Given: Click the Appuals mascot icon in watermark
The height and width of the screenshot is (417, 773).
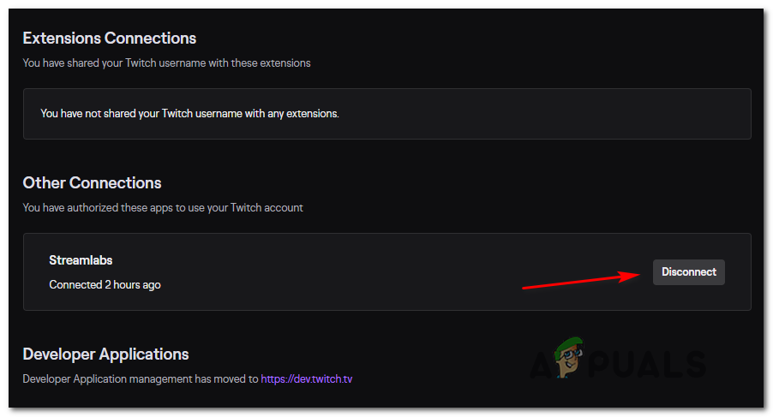Looking at the screenshot, I should pos(566,360).
